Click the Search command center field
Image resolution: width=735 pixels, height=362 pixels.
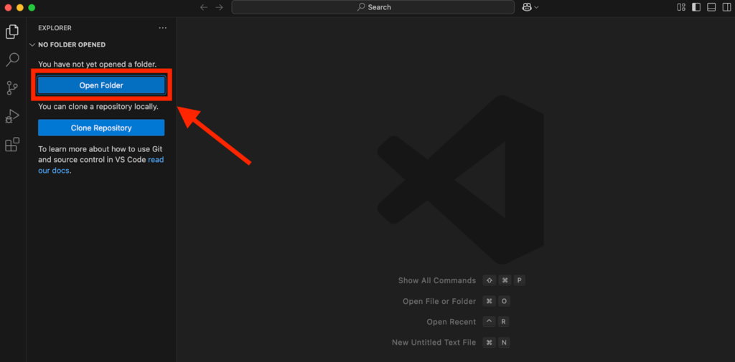[x=373, y=7]
